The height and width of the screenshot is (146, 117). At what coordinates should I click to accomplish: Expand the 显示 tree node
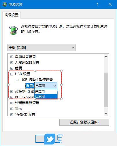[12, 109]
